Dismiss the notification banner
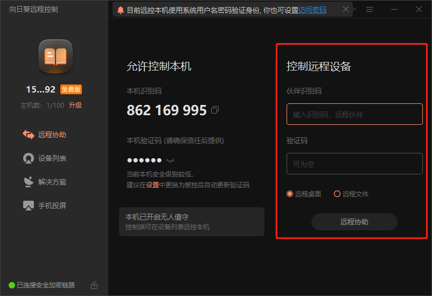Screen dimensions: 432x296 346,9
